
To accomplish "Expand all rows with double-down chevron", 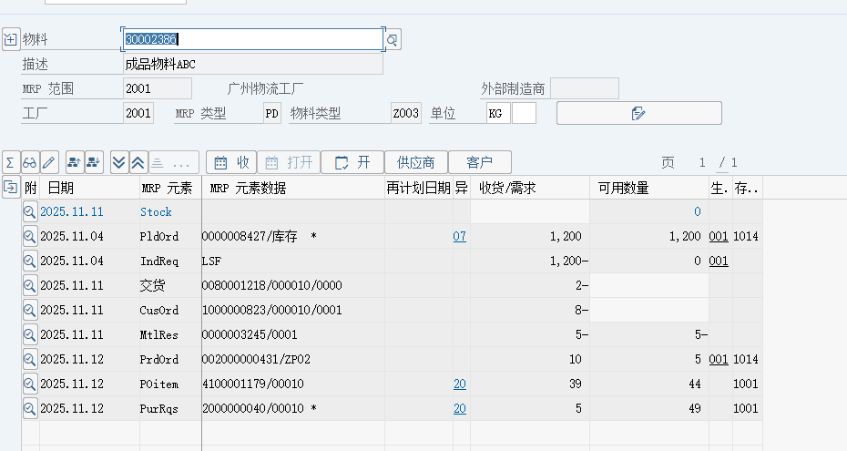I will pyautogui.click(x=118, y=162).
